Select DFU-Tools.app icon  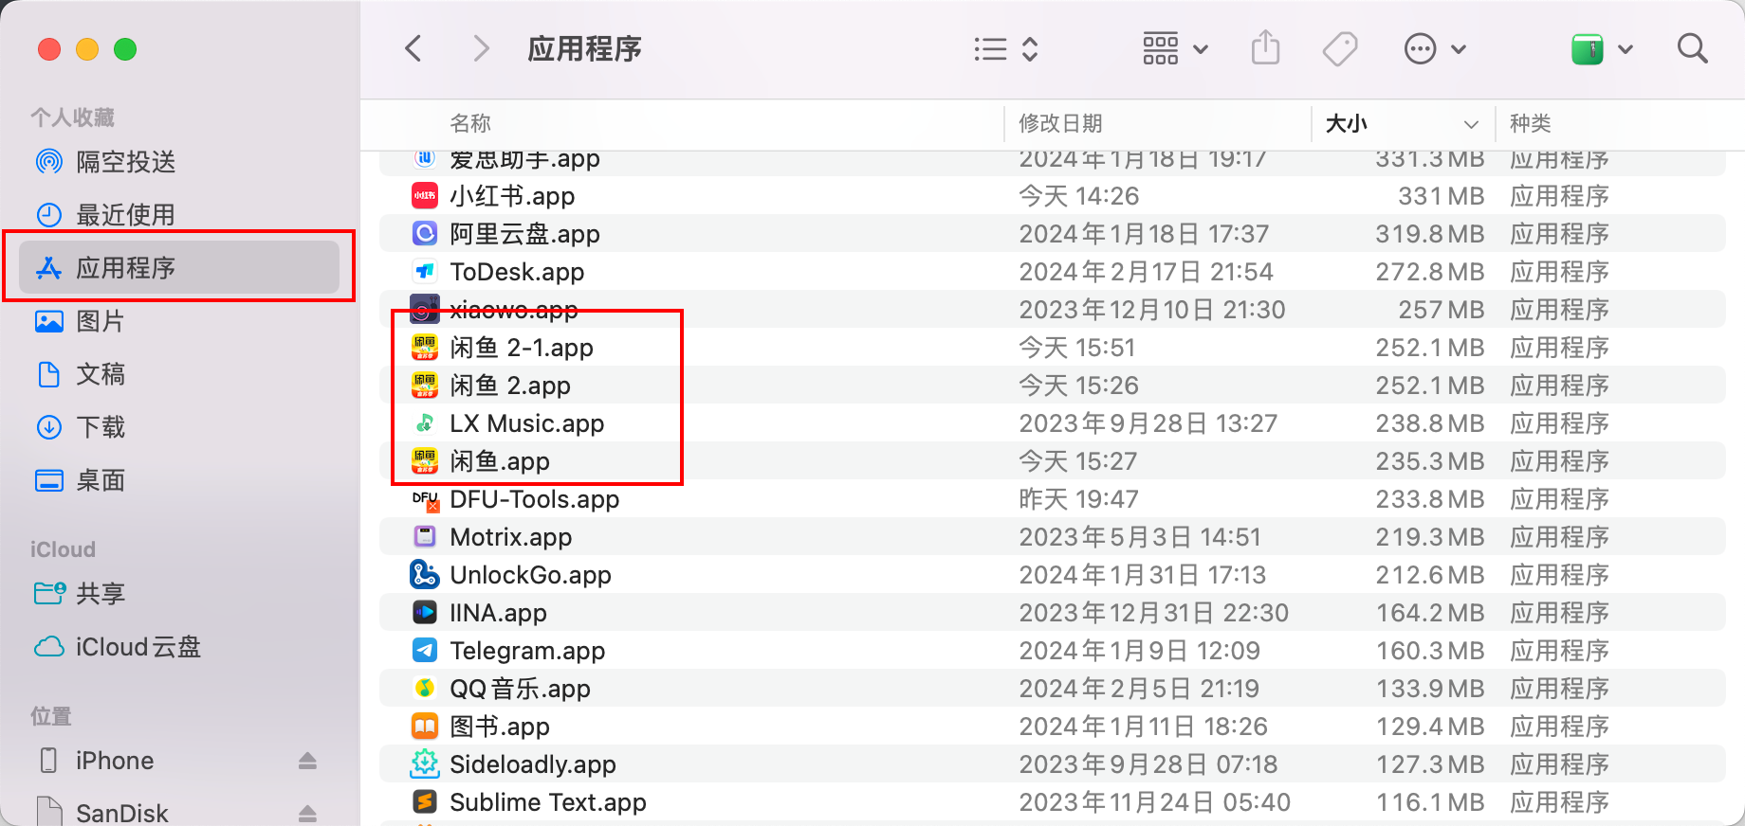(424, 499)
